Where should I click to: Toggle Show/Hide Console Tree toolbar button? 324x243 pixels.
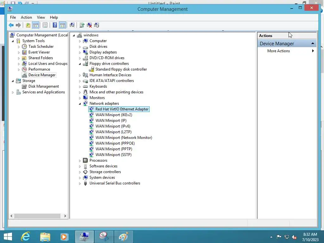click(36, 25)
